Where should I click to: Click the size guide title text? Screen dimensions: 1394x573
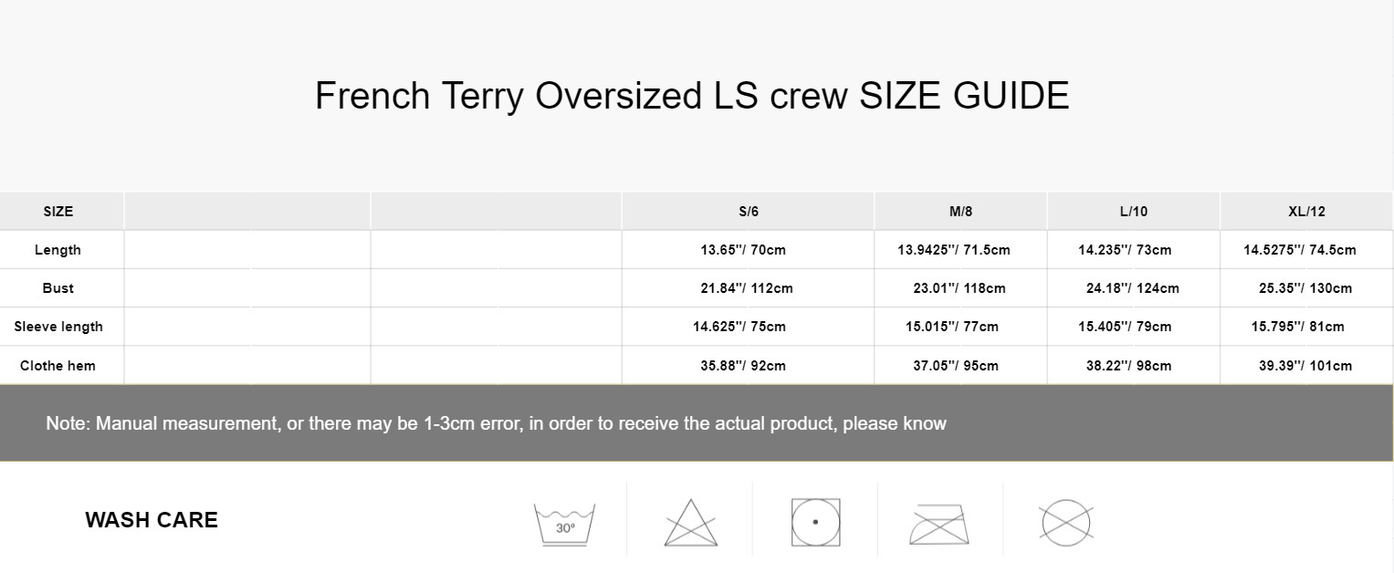click(x=692, y=96)
